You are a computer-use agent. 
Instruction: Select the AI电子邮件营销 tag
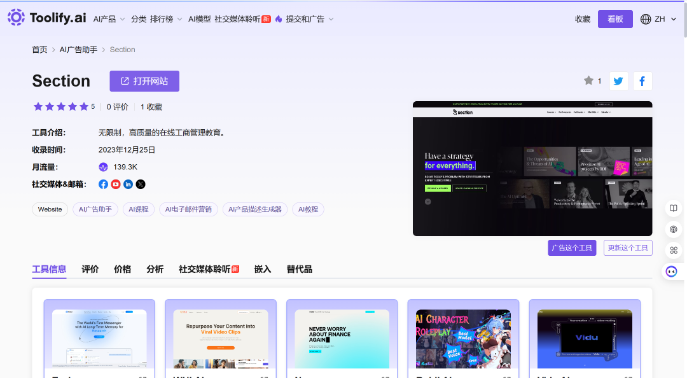(188, 209)
